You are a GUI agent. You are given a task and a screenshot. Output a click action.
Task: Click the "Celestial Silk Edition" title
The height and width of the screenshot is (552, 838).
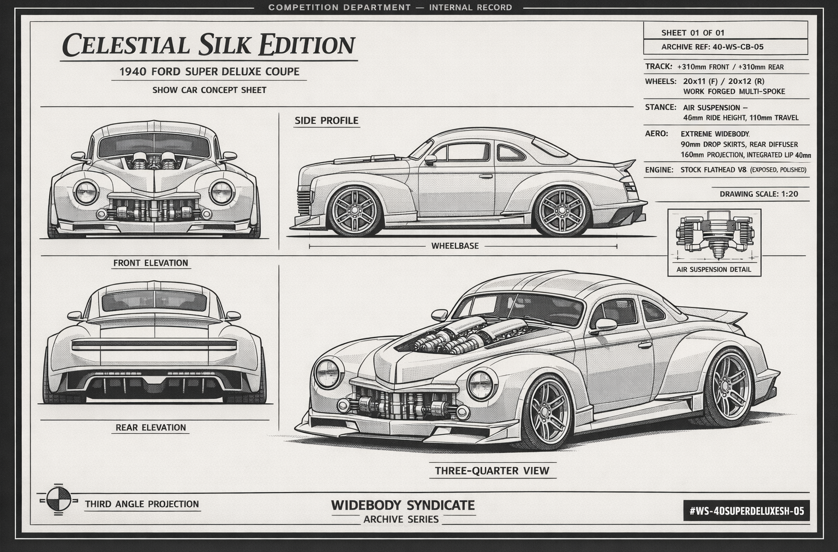pos(208,45)
